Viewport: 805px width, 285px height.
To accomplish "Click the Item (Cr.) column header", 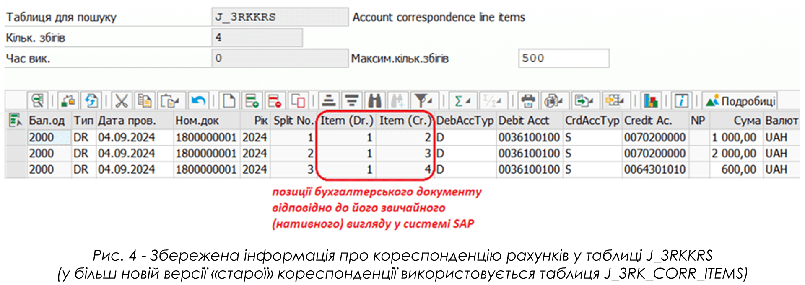I will 405,121.
